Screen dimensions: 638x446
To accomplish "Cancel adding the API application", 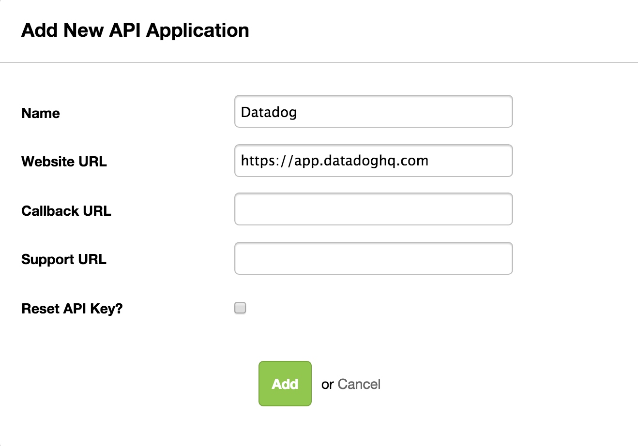I will [359, 384].
